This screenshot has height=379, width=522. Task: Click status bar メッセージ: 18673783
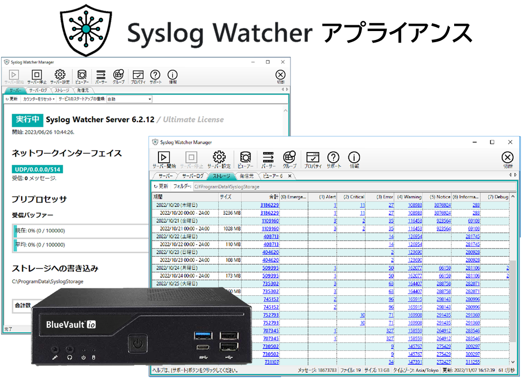[x=317, y=371]
